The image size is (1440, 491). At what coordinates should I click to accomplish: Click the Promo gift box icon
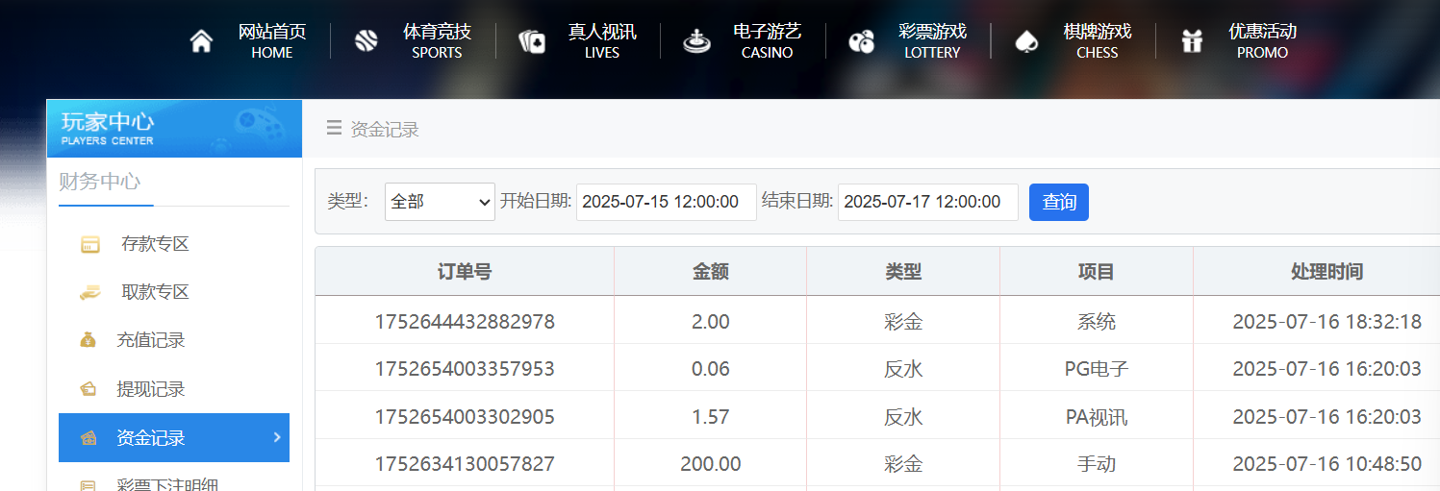tap(1193, 41)
